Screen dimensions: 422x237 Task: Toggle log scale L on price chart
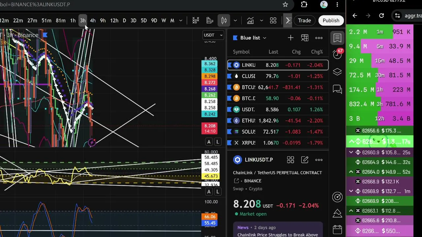tap(218, 142)
